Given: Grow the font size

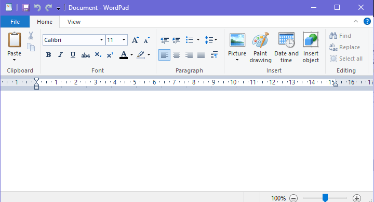Looking at the screenshot, I should point(135,40).
